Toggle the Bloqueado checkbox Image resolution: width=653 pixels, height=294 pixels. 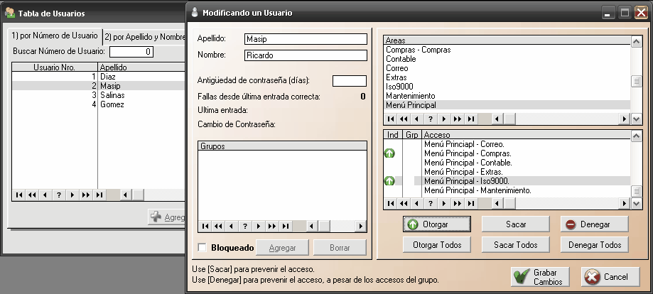point(203,248)
